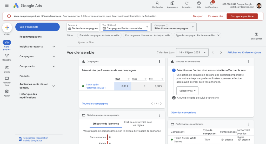
Task: Go to previous campaigns page arrow
Action: (152, 104)
